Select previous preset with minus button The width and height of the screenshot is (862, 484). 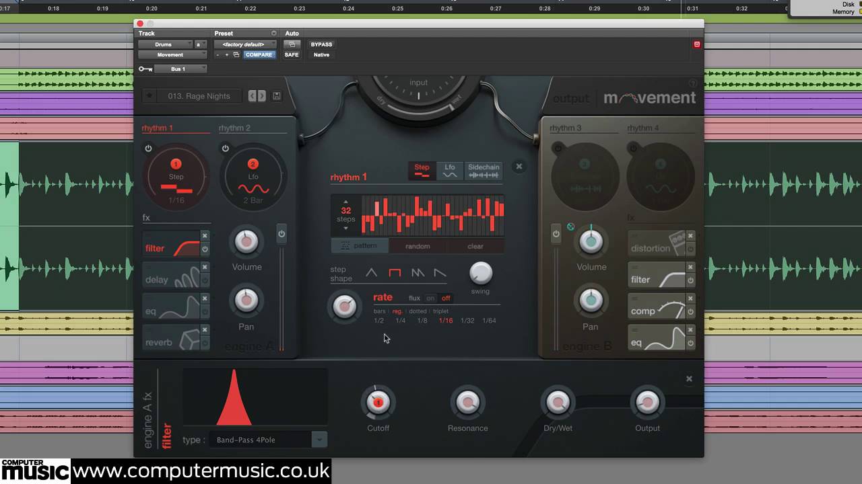click(x=218, y=54)
